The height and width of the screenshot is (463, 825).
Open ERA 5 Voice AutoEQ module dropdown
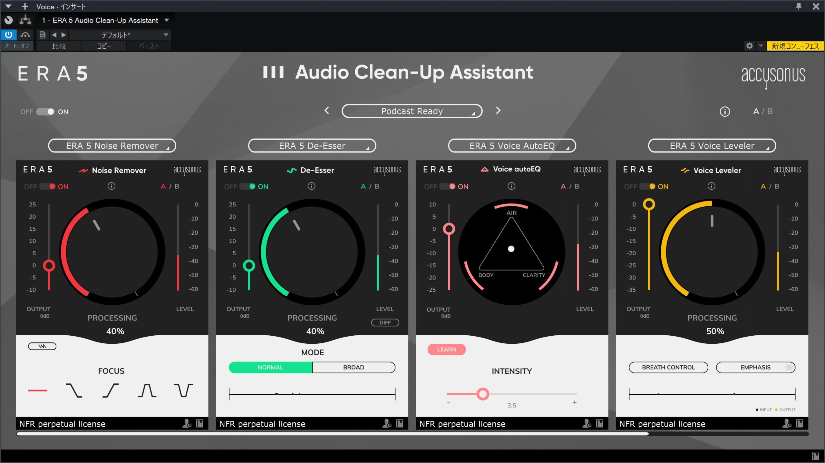[512, 146]
